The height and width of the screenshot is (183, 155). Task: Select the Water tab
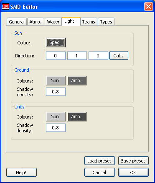tap(53, 22)
